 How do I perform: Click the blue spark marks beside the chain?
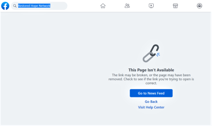pos(158,54)
